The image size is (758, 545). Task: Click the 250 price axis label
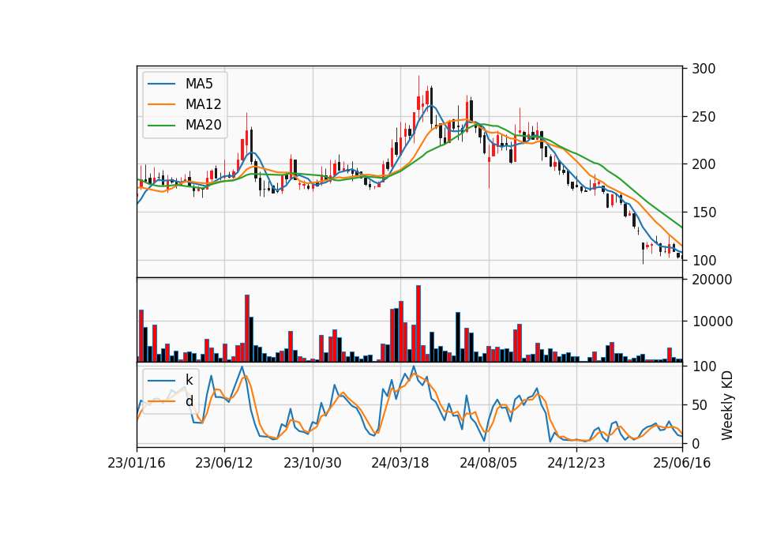coord(704,117)
